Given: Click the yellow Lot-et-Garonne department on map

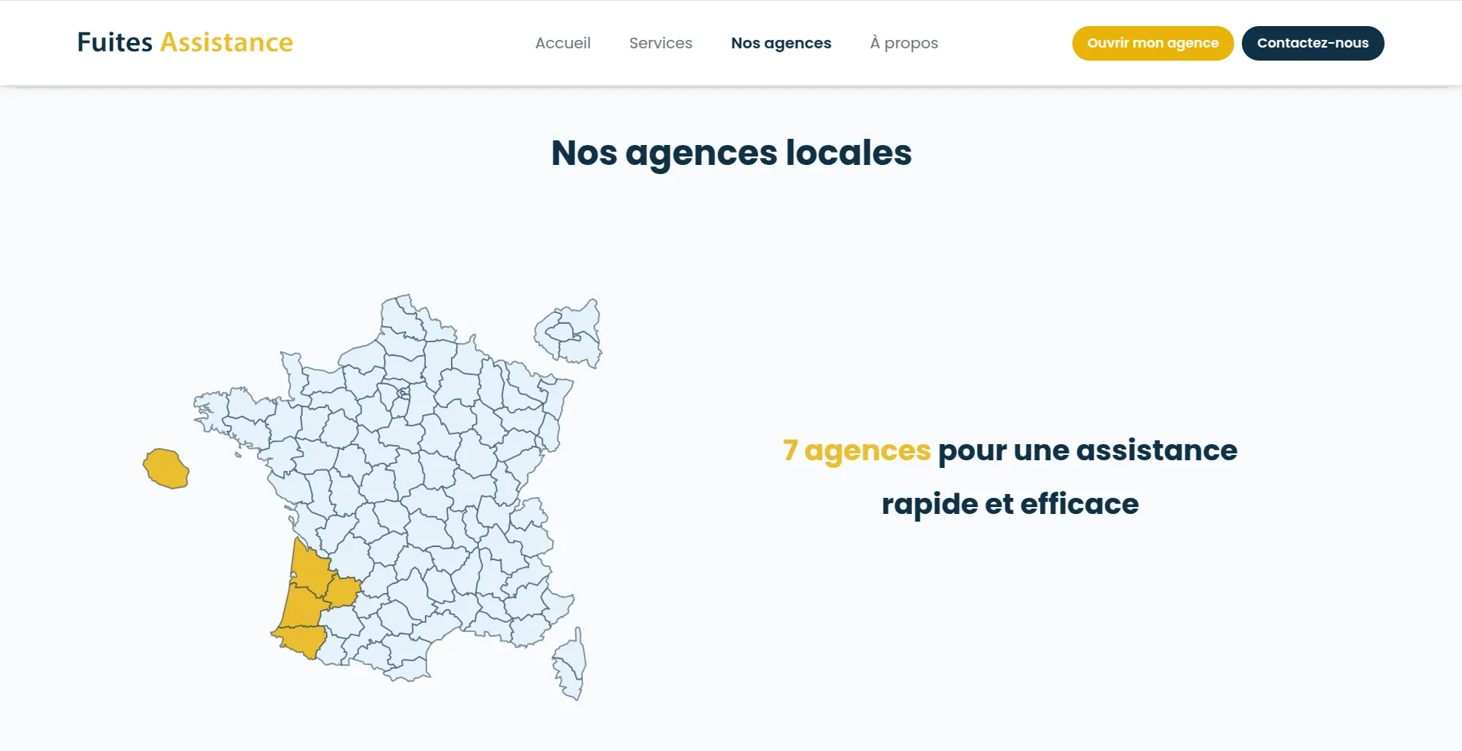Looking at the screenshot, I should point(342,591).
